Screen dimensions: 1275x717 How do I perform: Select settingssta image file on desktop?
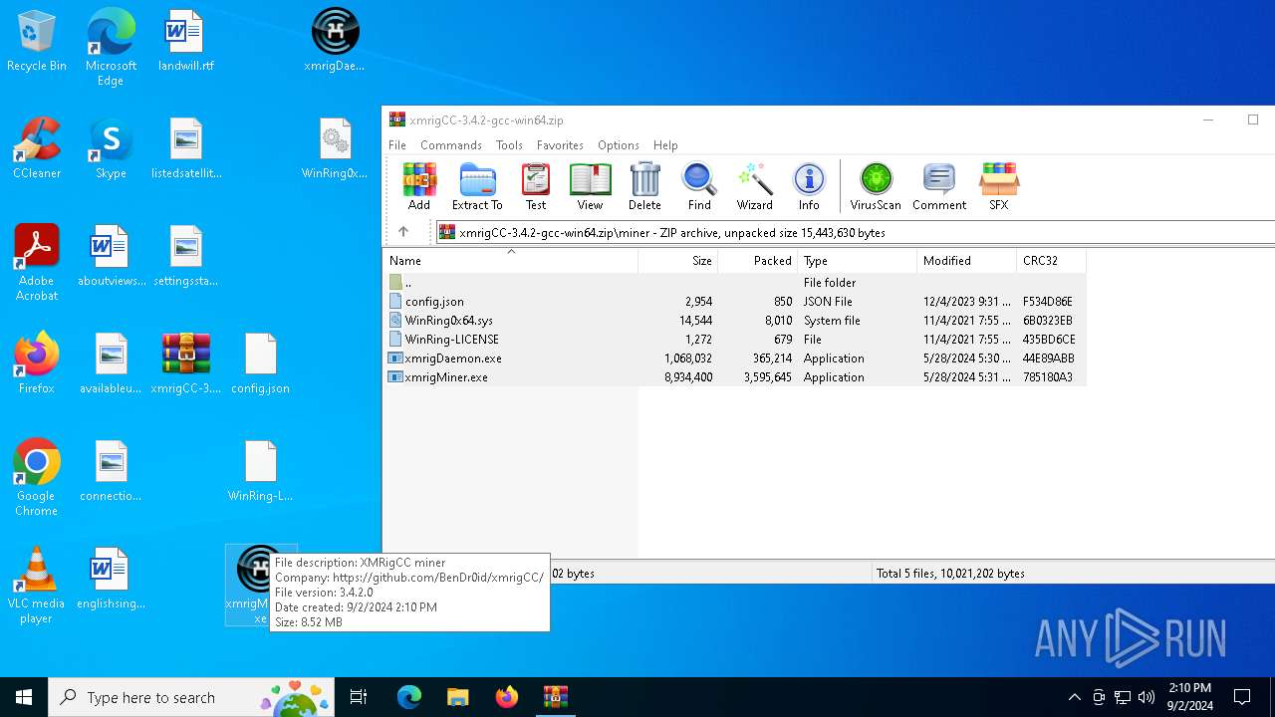186,257
